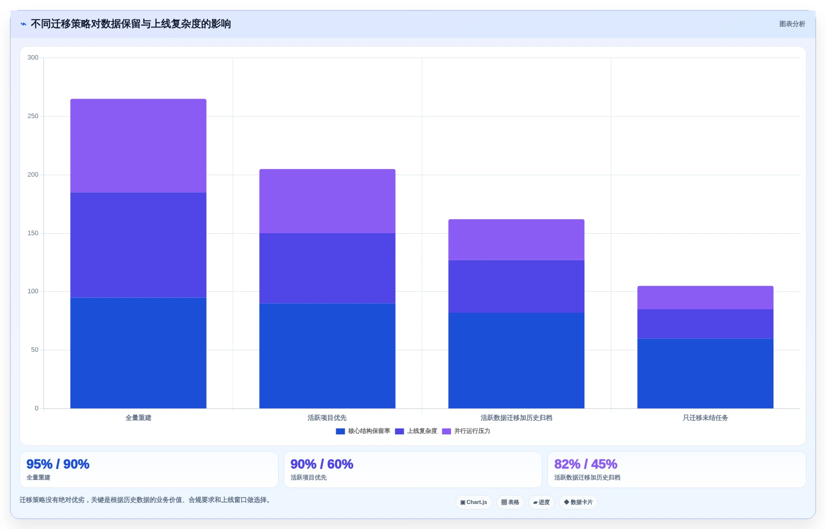This screenshot has width=826, height=529.
Task: Select 活跃数据迁移加历史归档 indigo bar segment
Action: (516, 286)
